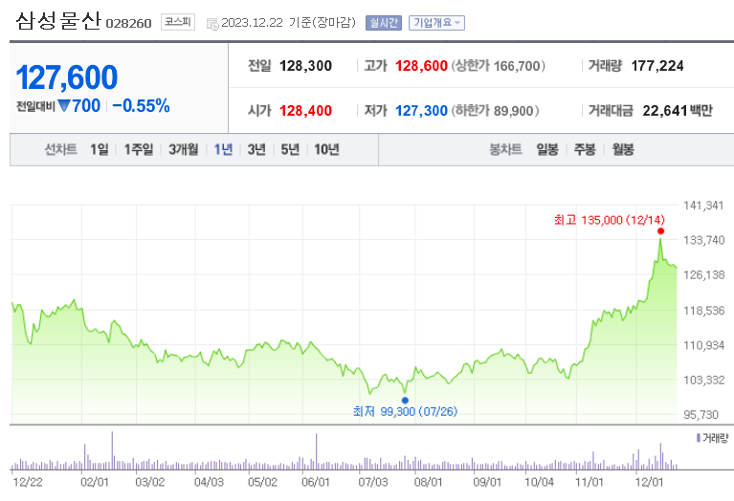
Task: Click the 02/01 x-axis date label
Action: click(95, 482)
